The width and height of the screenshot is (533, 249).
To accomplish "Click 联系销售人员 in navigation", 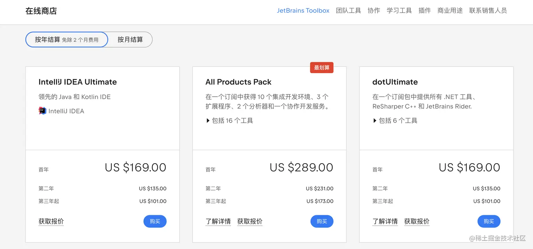I will pos(488,11).
